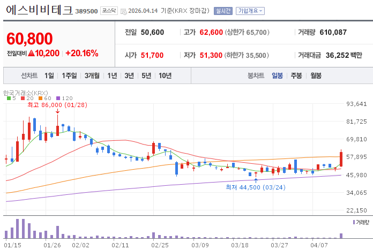Click the 02/25 date axis label

pos(160,245)
